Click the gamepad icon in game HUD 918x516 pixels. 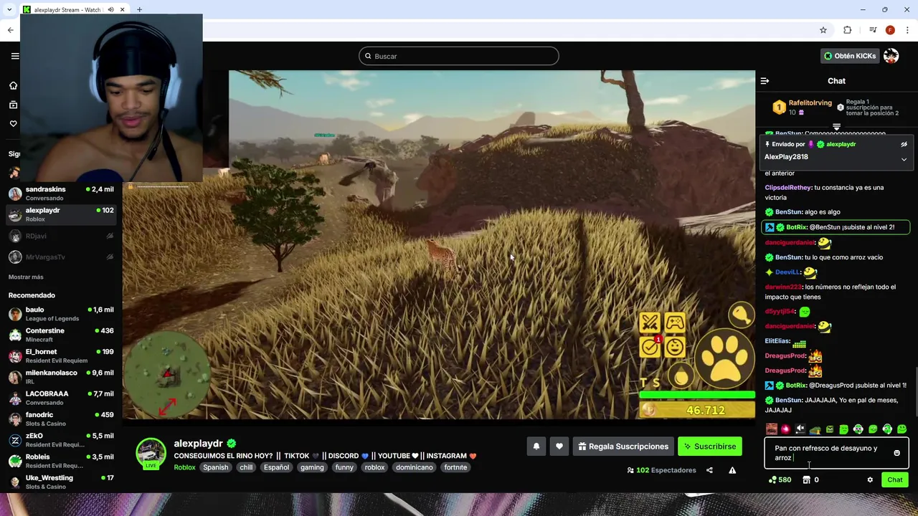click(x=675, y=323)
